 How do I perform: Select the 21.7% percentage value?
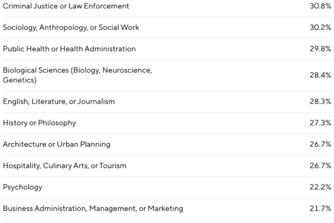(x=320, y=209)
